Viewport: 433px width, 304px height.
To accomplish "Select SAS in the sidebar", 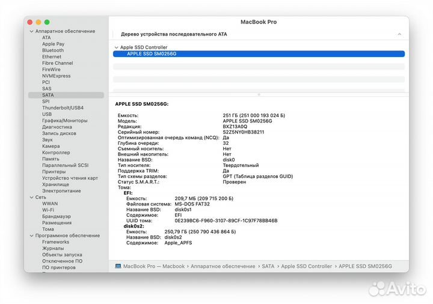I will [x=47, y=88].
